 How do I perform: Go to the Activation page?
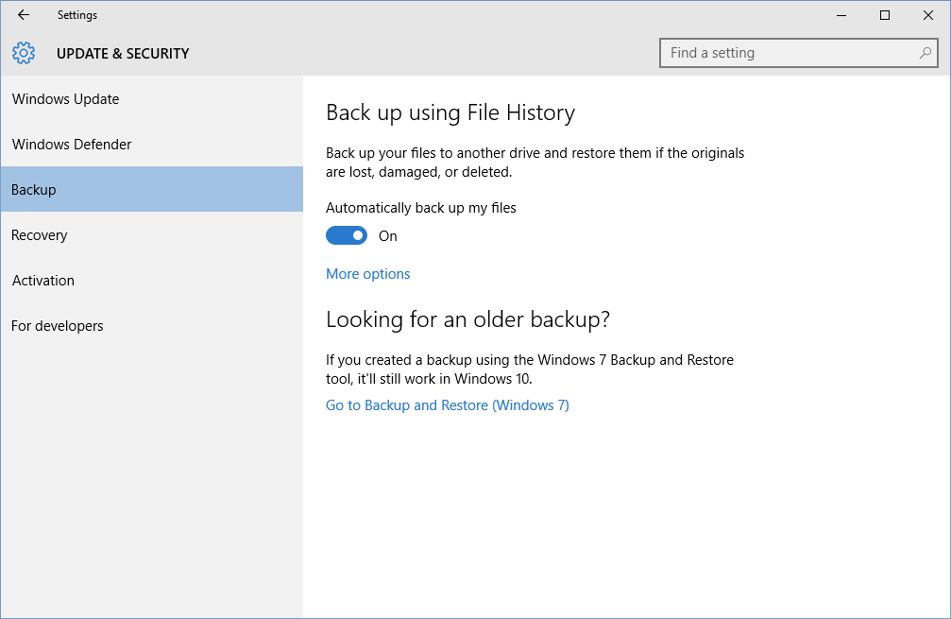[152, 281]
